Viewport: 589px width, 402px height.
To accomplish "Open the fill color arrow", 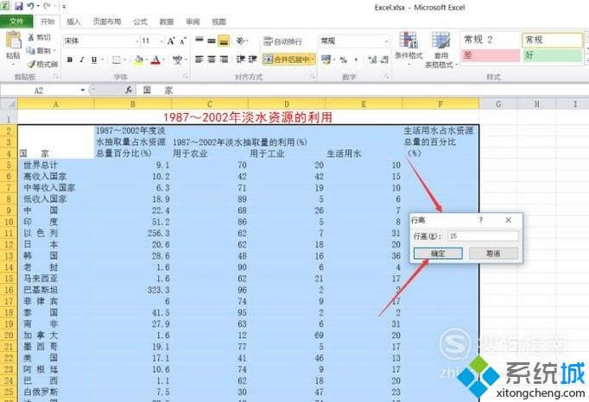I will click(146, 60).
